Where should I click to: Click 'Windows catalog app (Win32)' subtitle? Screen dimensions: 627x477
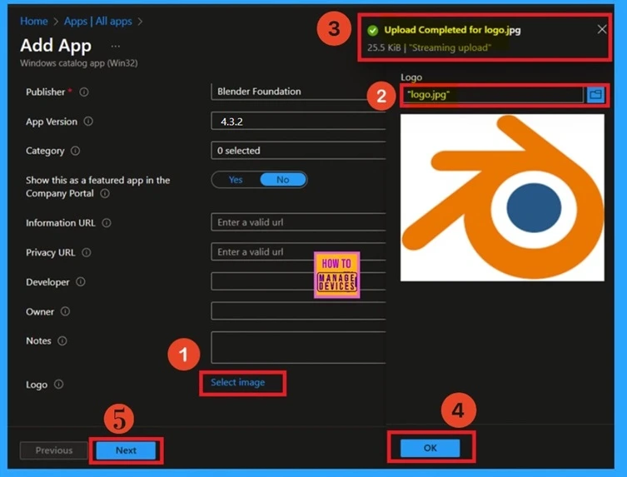[79, 63]
